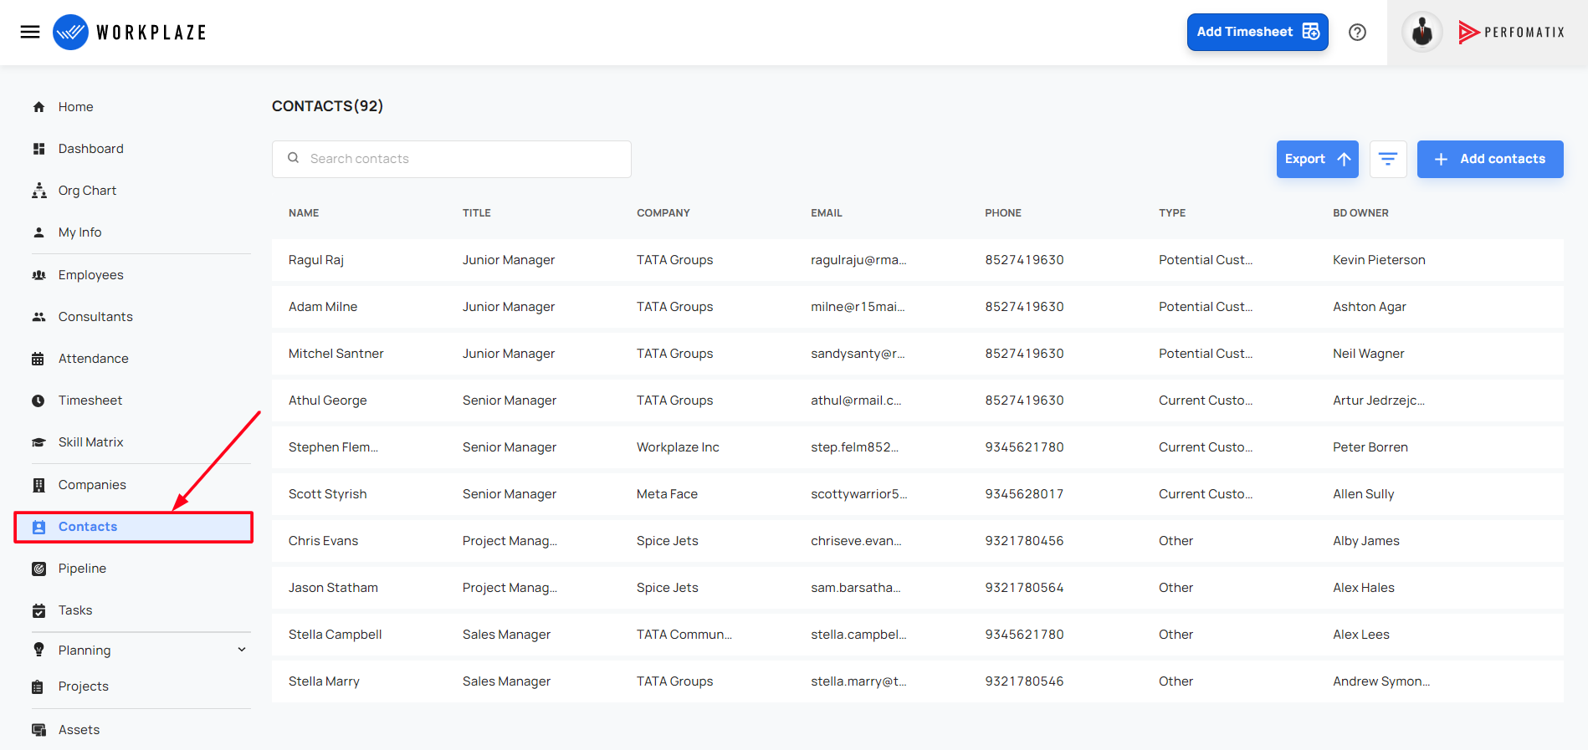Click the Athul George contact name
The image size is (1588, 750).
point(328,401)
